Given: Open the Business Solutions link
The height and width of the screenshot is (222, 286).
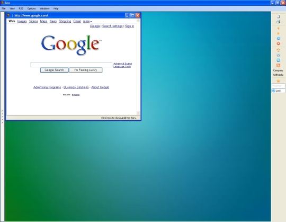Looking at the screenshot, I should coord(76,87).
